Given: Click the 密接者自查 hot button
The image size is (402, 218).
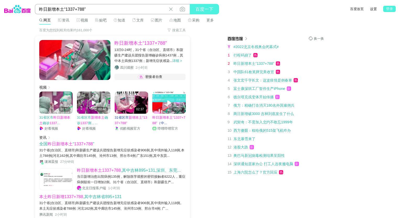Looking at the screenshot, I should [150, 77].
